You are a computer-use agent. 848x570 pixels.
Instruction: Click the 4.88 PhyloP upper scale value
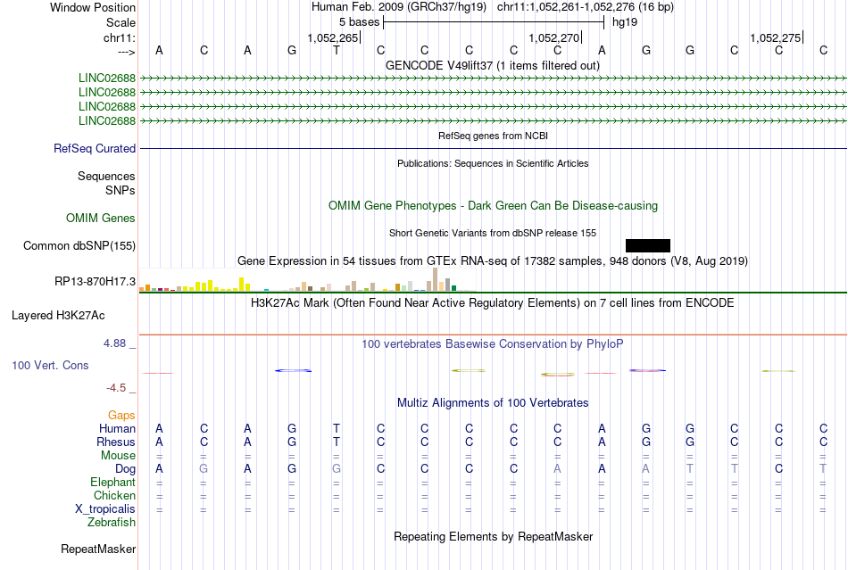click(x=114, y=343)
